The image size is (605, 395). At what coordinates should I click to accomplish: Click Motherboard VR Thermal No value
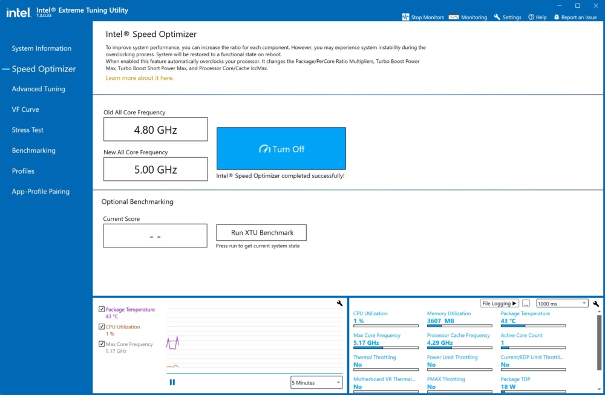358,387
